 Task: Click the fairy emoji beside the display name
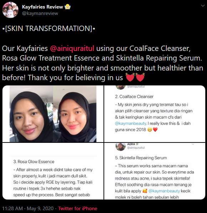coord(67,7)
